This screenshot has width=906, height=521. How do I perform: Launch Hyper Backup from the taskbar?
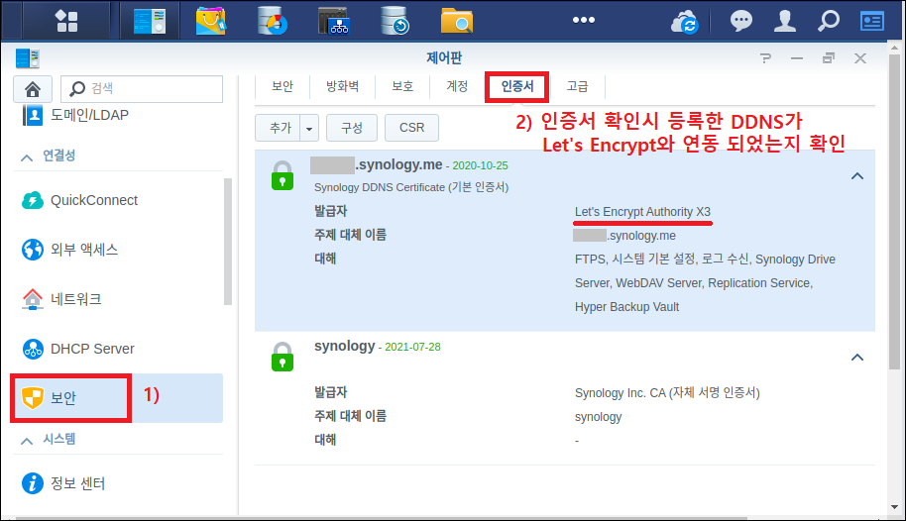pos(396,21)
